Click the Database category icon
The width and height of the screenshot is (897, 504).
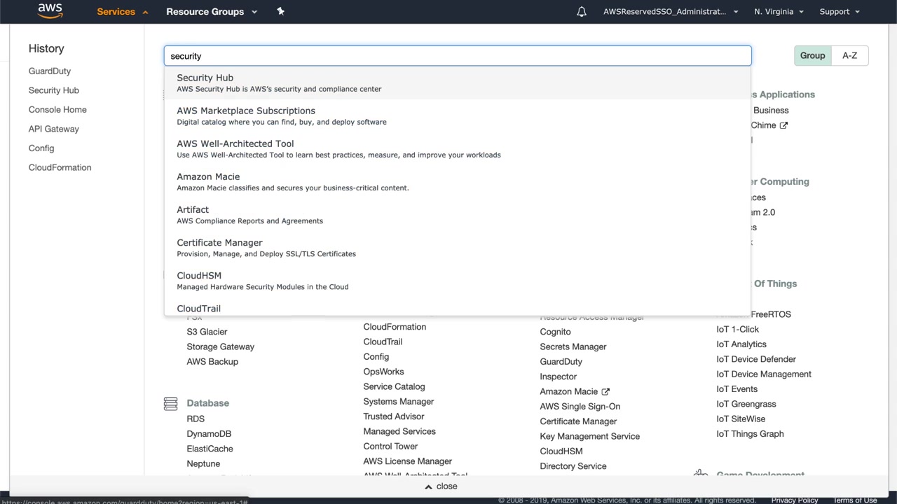pos(170,403)
